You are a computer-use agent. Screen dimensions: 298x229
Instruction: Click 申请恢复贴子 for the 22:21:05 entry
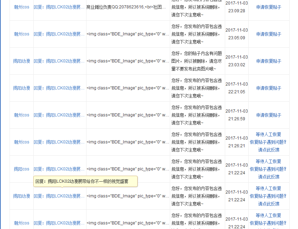click(269, 88)
